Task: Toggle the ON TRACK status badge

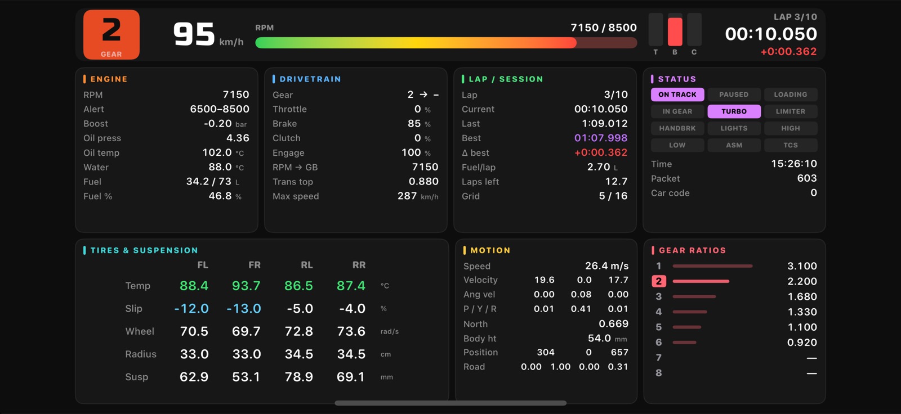Action: point(677,94)
